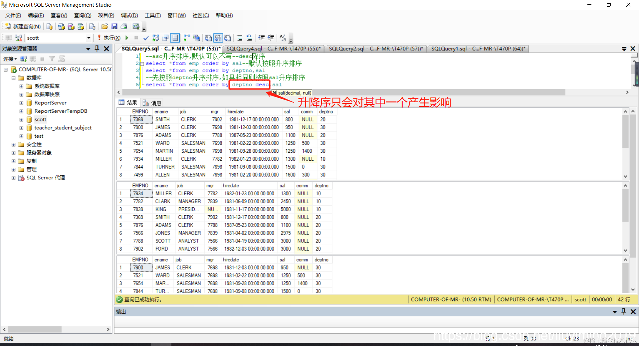This screenshot has width=639, height=346.
Task: Open the 输出 panel window position menu
Action: pyautogui.click(x=615, y=312)
